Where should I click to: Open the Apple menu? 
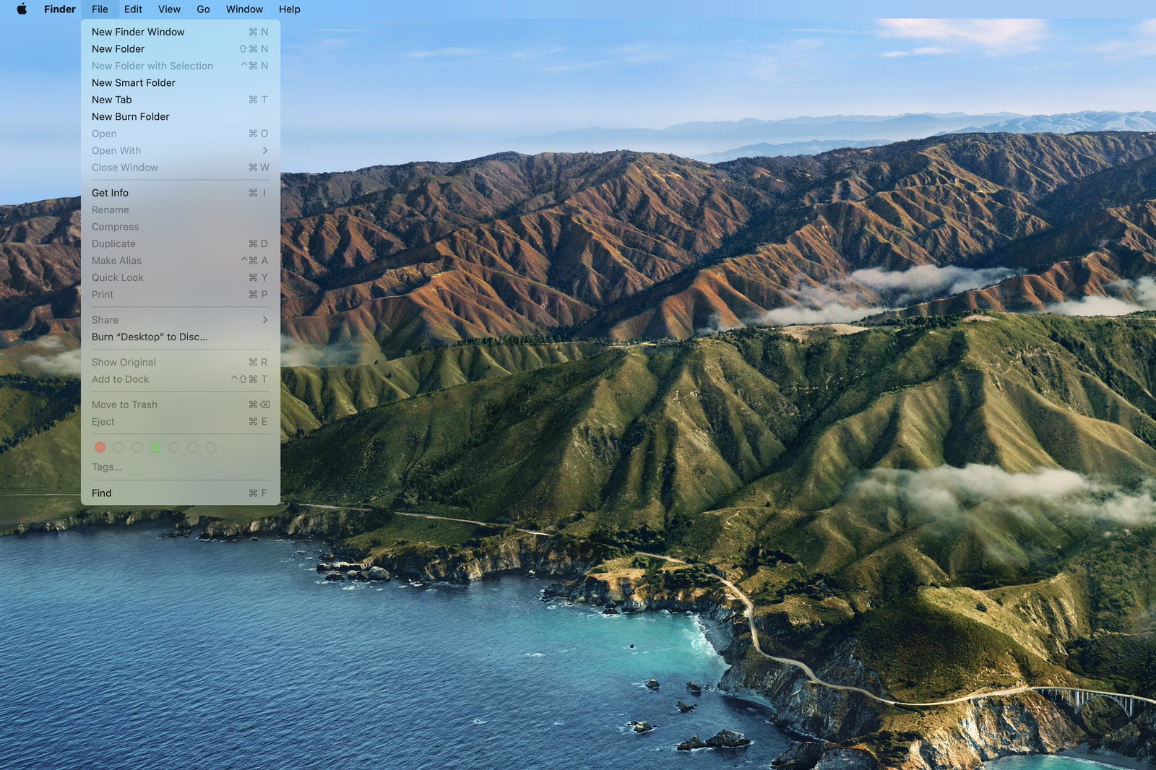[21, 9]
